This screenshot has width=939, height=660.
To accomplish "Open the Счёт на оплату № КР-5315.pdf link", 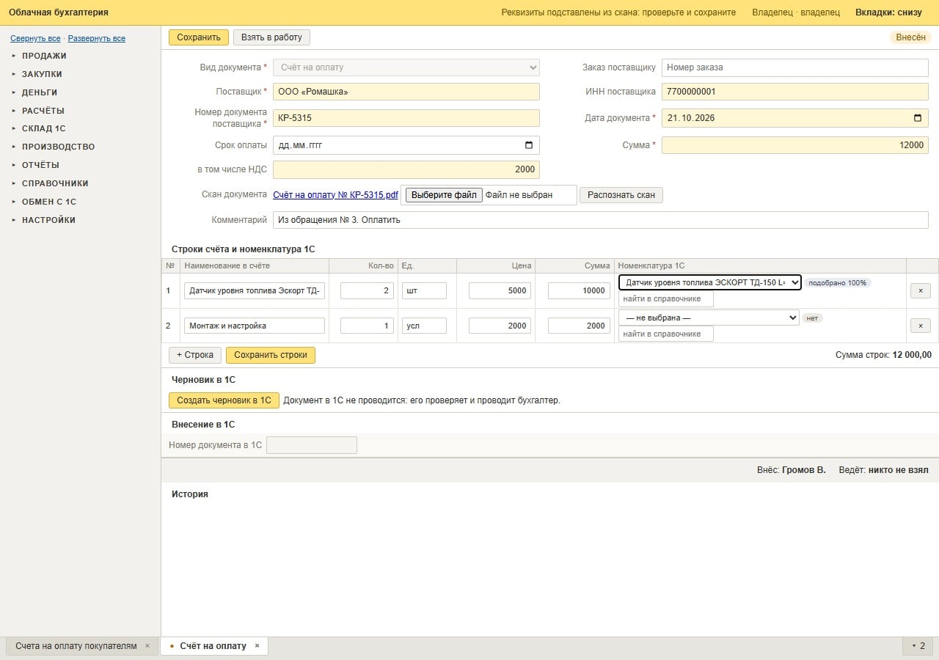I will 335,195.
